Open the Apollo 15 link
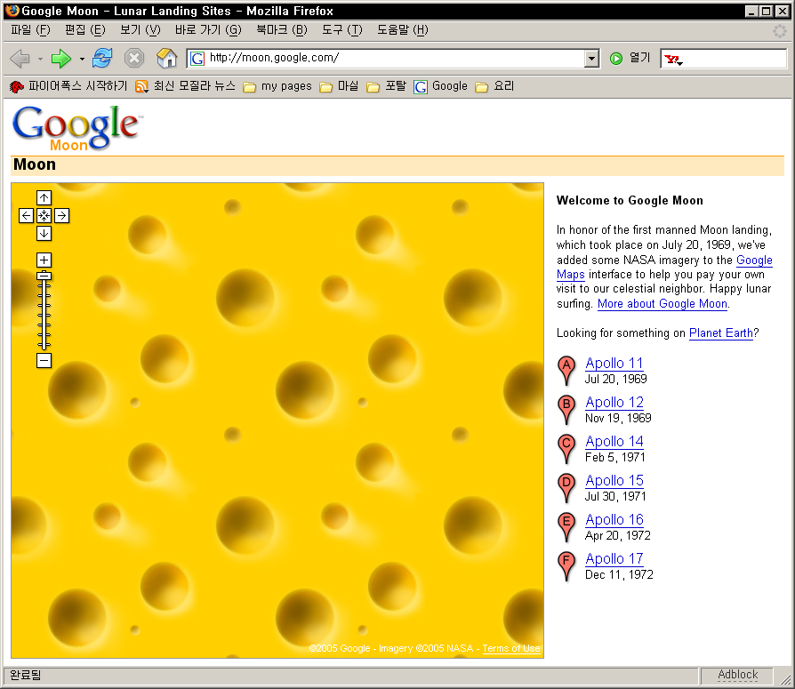795x689 pixels. coord(614,481)
